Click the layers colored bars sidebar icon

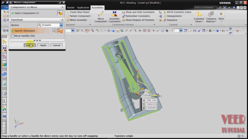coord(4,64)
